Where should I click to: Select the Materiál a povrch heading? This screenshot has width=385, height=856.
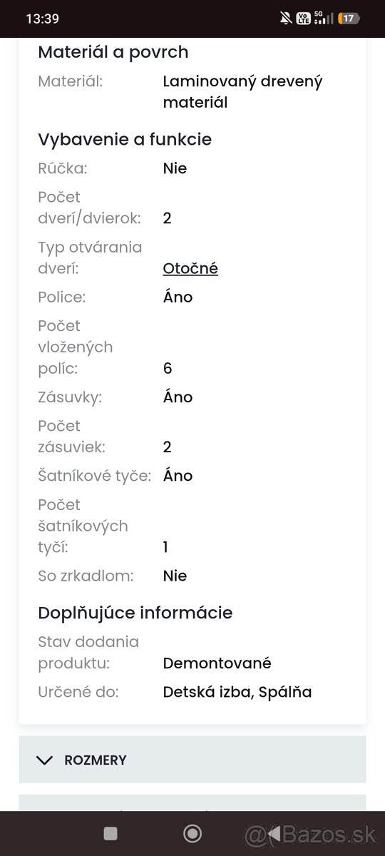[x=113, y=52]
